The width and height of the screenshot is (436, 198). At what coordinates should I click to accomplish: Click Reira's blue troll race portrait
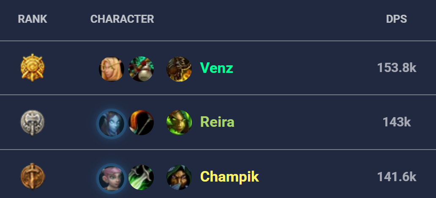coord(112,124)
